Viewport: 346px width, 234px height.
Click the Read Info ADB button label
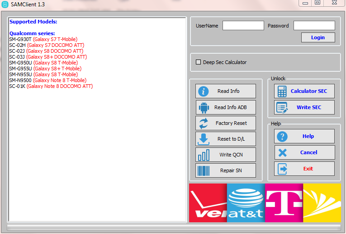(230, 107)
